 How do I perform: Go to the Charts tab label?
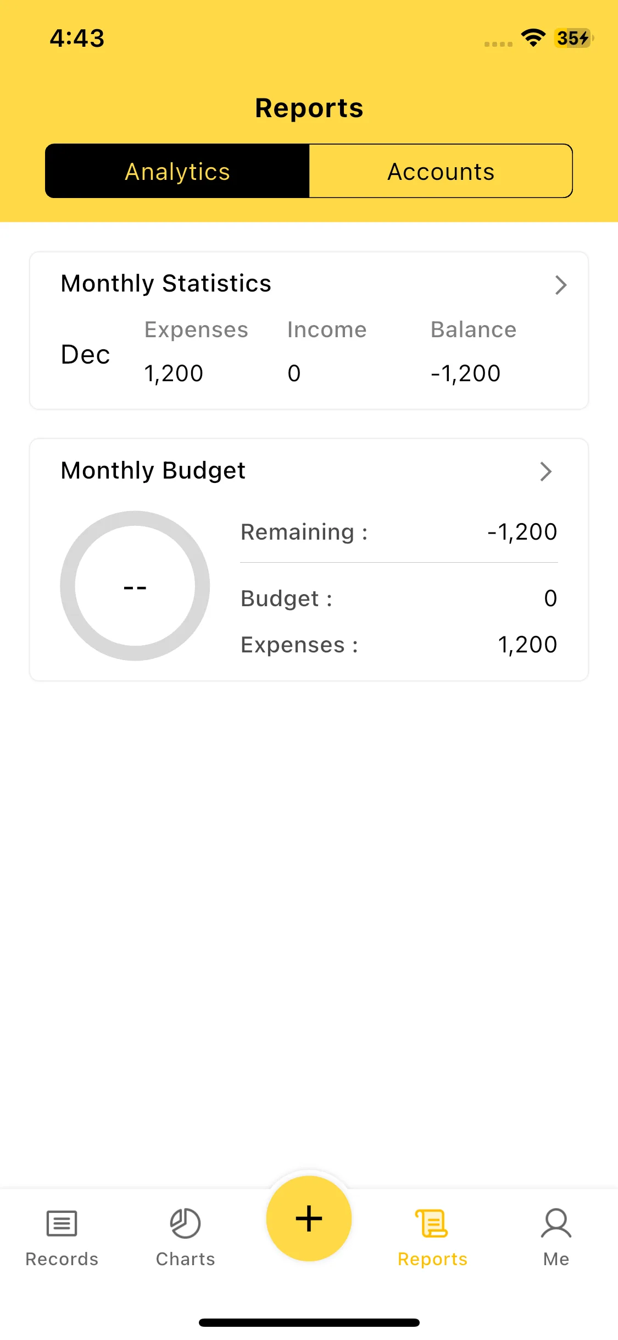[x=185, y=1259]
